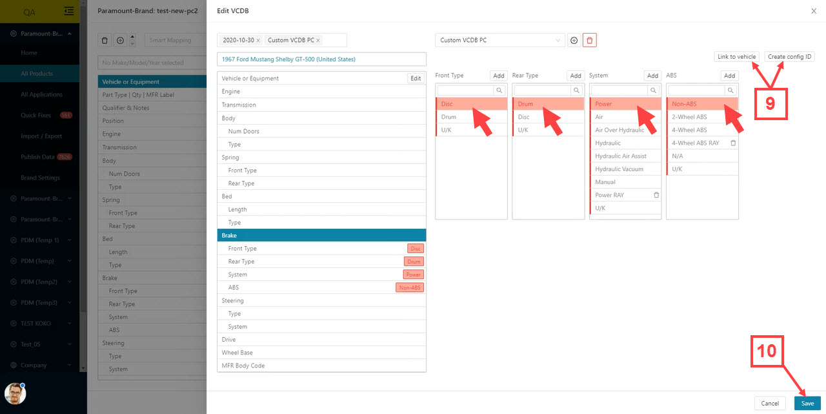
Task: Add a new ABS value
Action: coord(730,76)
